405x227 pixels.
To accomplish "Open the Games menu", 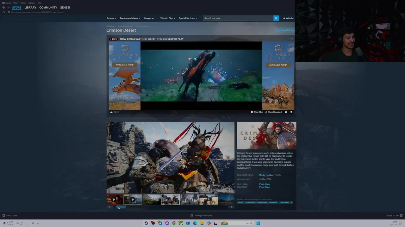I will tap(31, 3).
